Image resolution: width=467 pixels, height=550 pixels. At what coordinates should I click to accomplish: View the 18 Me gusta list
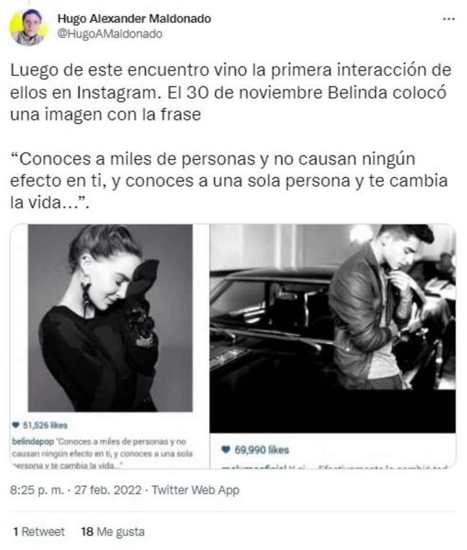pos(113,532)
